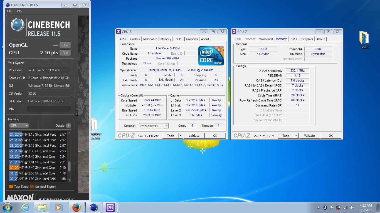The image size is (380, 213).
Task: Click OK in right CPU-Z window
Action: (x=330, y=136)
